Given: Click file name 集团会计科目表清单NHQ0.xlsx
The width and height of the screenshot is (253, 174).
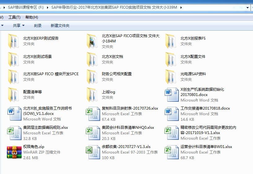Looking at the screenshot, I should [x=128, y=127].
